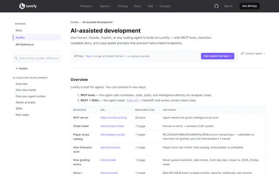Open Docs in top navigation
279x174 pixels.
pos(137,6)
